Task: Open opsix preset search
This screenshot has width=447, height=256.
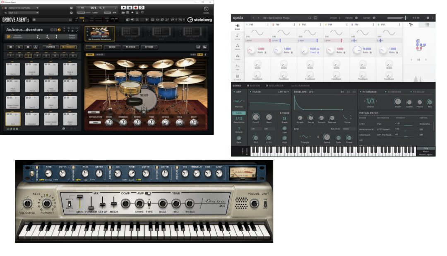Action: click(x=310, y=18)
